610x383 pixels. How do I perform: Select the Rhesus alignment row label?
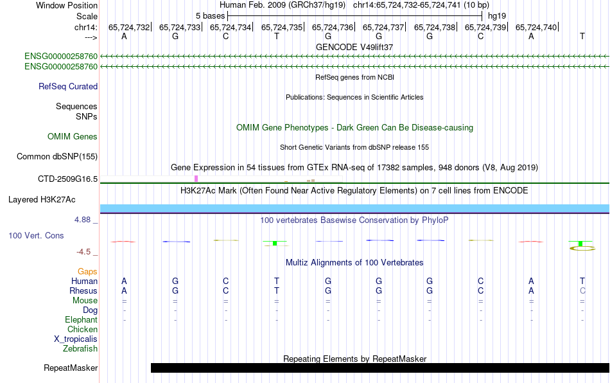click(x=83, y=290)
